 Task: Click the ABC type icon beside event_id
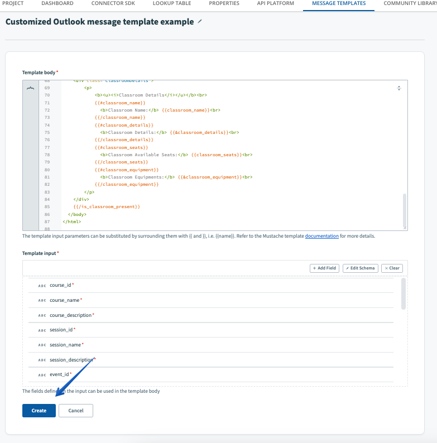click(x=42, y=374)
